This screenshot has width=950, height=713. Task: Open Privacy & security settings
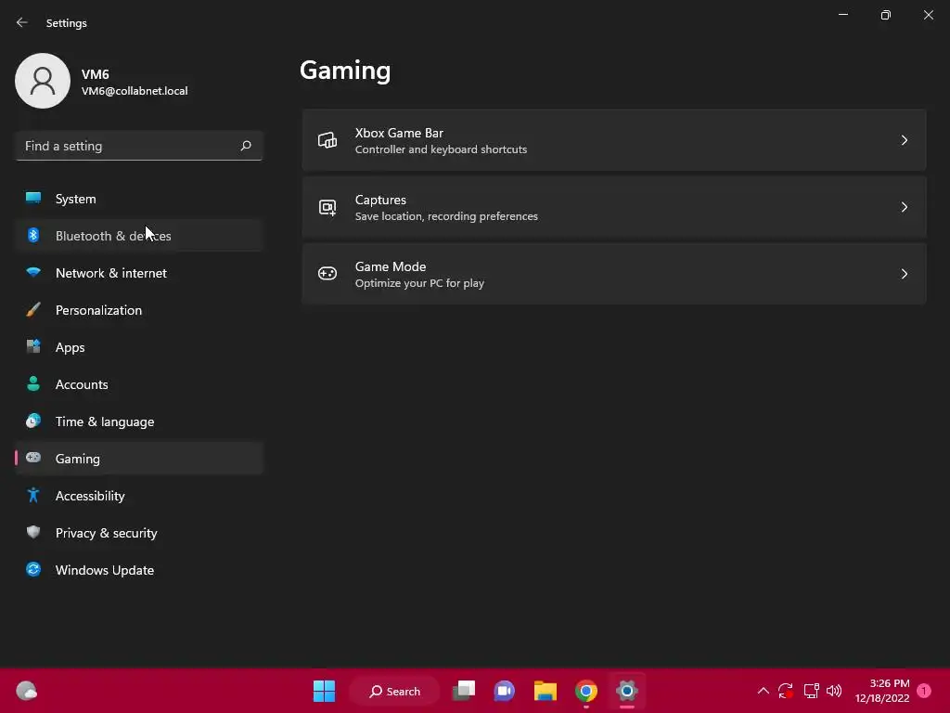(139, 532)
